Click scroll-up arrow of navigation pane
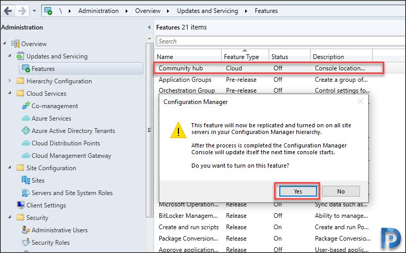This screenshot has width=406, height=253. pyautogui.click(x=149, y=38)
